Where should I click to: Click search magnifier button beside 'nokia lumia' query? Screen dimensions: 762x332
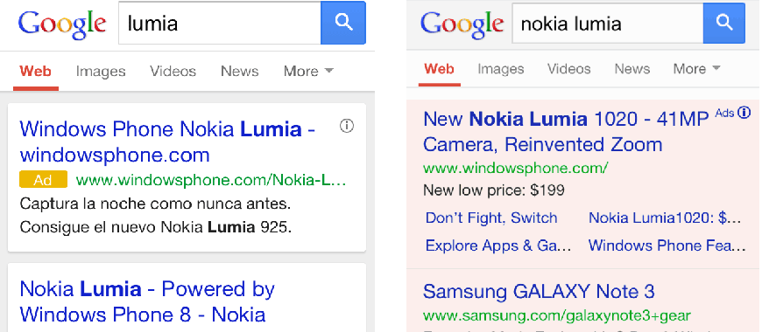pos(724,23)
